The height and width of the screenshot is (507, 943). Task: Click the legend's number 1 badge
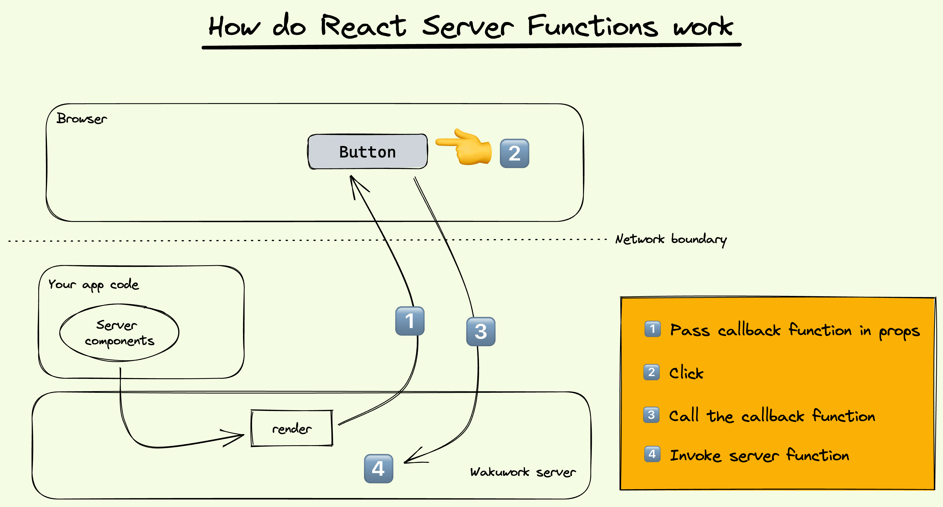[x=652, y=329]
